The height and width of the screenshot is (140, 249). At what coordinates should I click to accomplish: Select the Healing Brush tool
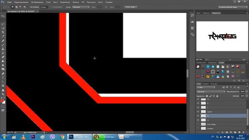[3, 41]
